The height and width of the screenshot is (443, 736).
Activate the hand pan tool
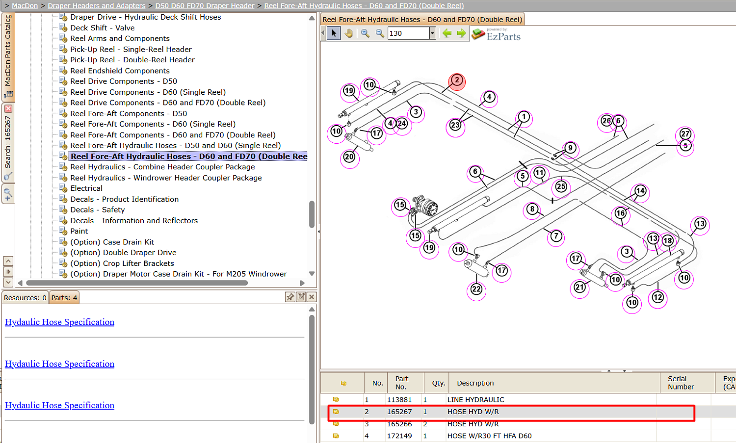tap(348, 33)
